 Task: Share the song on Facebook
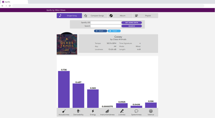(101, 31)
